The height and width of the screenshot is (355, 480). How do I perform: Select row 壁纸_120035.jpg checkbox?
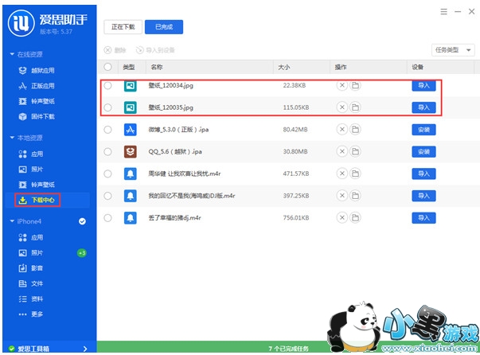coord(107,107)
